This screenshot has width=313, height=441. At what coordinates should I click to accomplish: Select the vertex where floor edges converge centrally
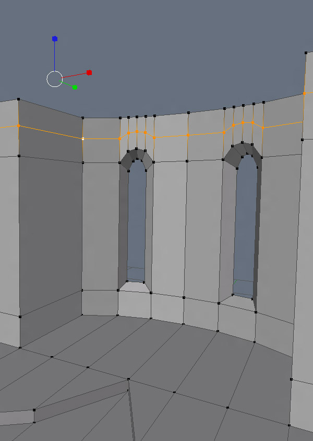point(128,380)
